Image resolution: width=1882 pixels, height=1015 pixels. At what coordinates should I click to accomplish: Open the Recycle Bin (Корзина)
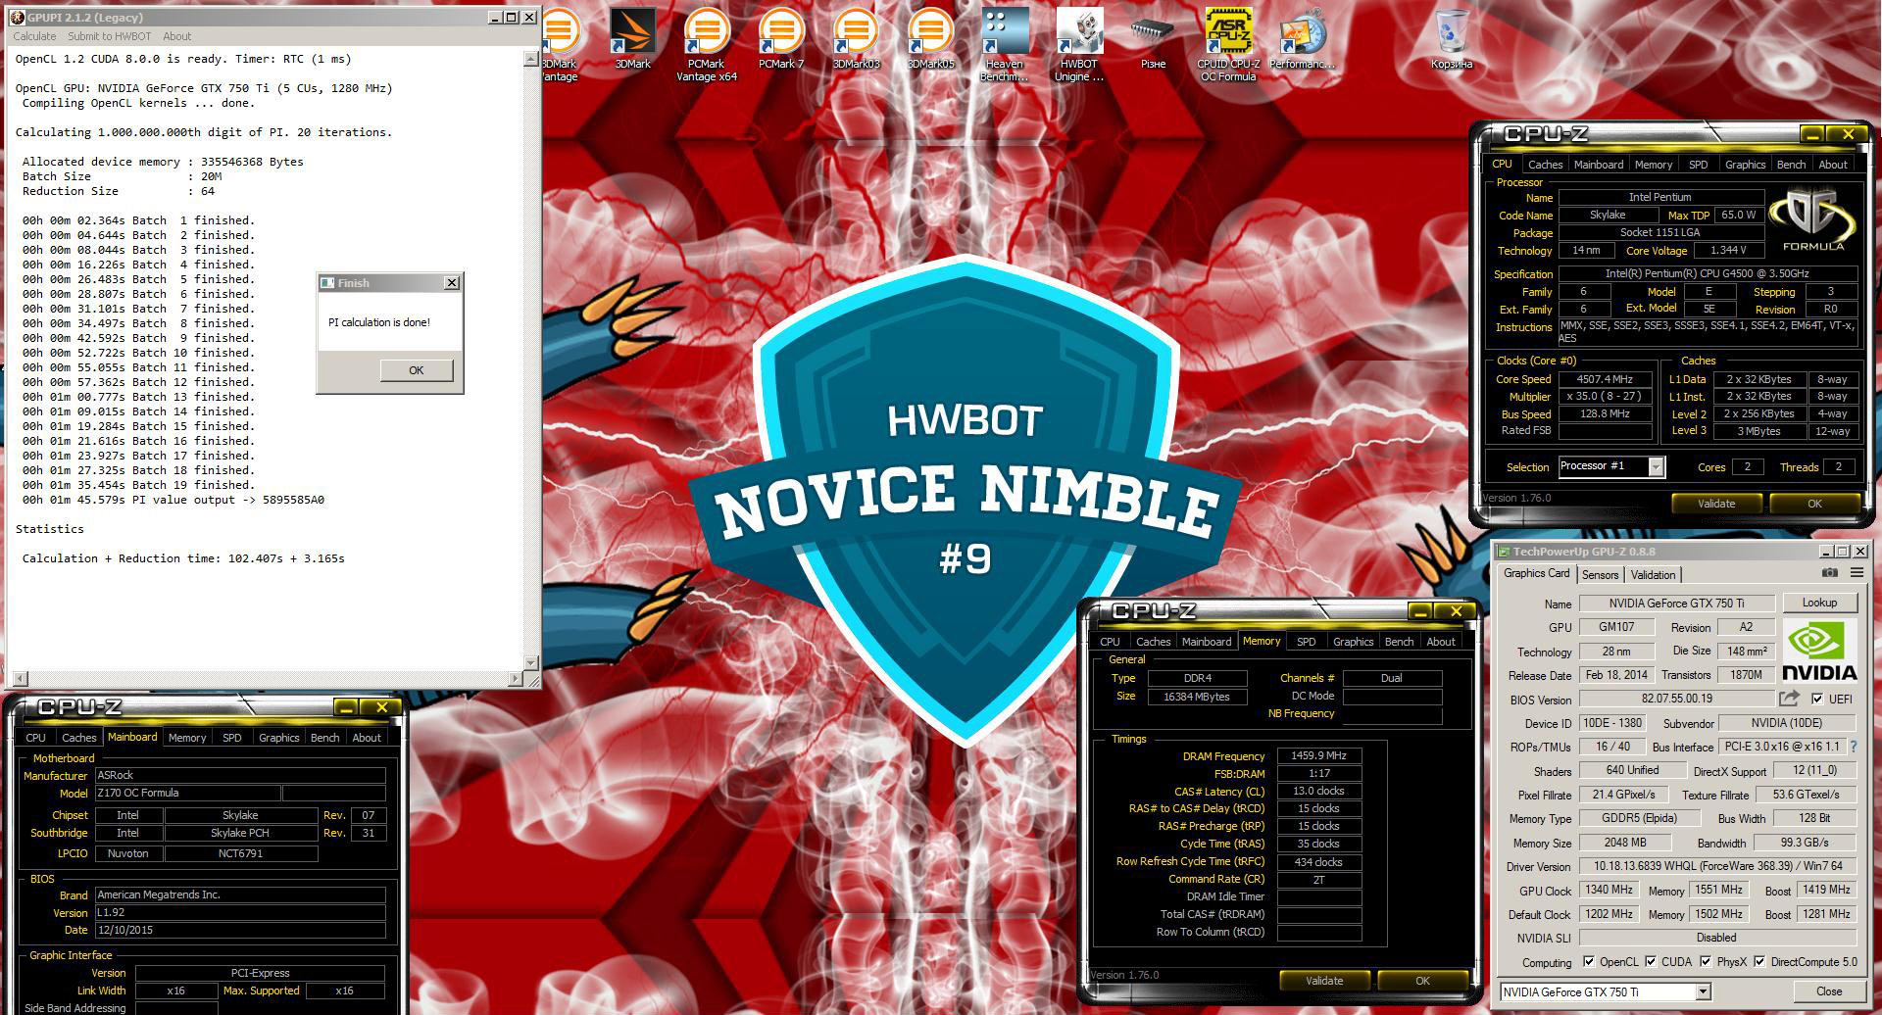click(x=1452, y=39)
